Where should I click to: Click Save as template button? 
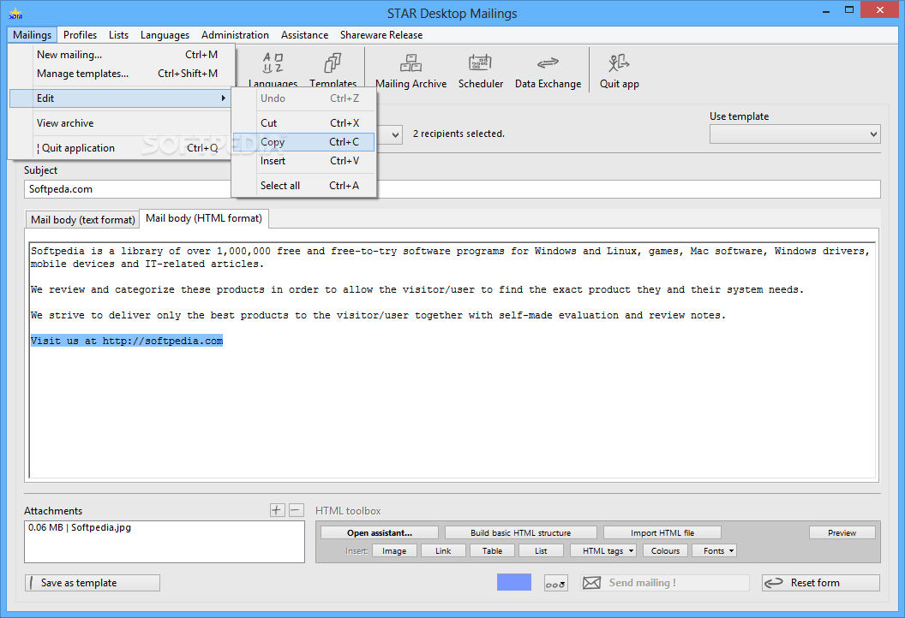[93, 583]
